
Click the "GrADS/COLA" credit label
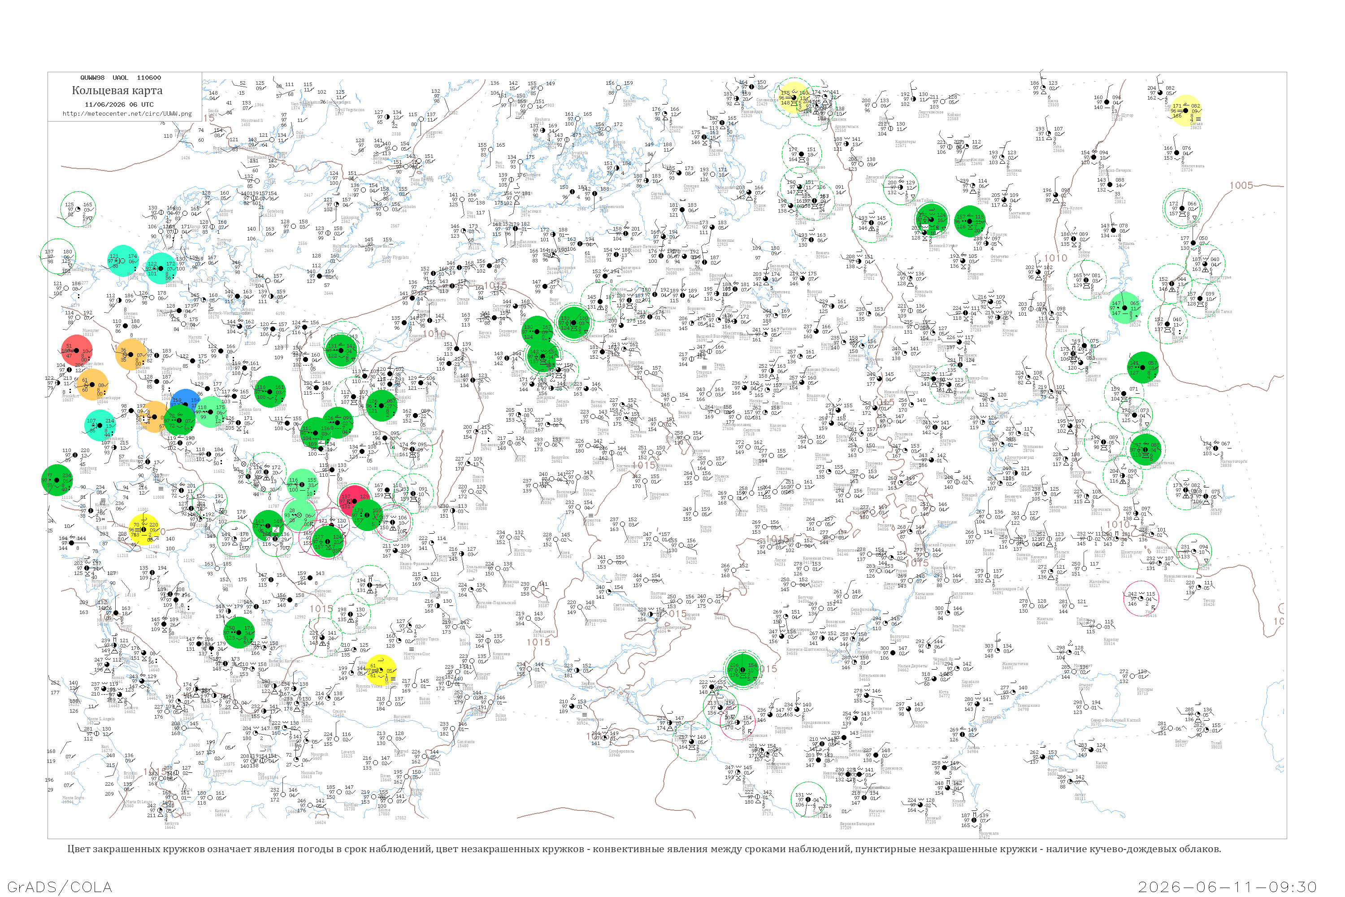click(x=60, y=887)
